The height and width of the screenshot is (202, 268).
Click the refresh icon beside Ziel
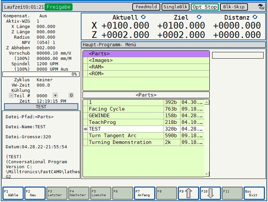click(x=199, y=17)
